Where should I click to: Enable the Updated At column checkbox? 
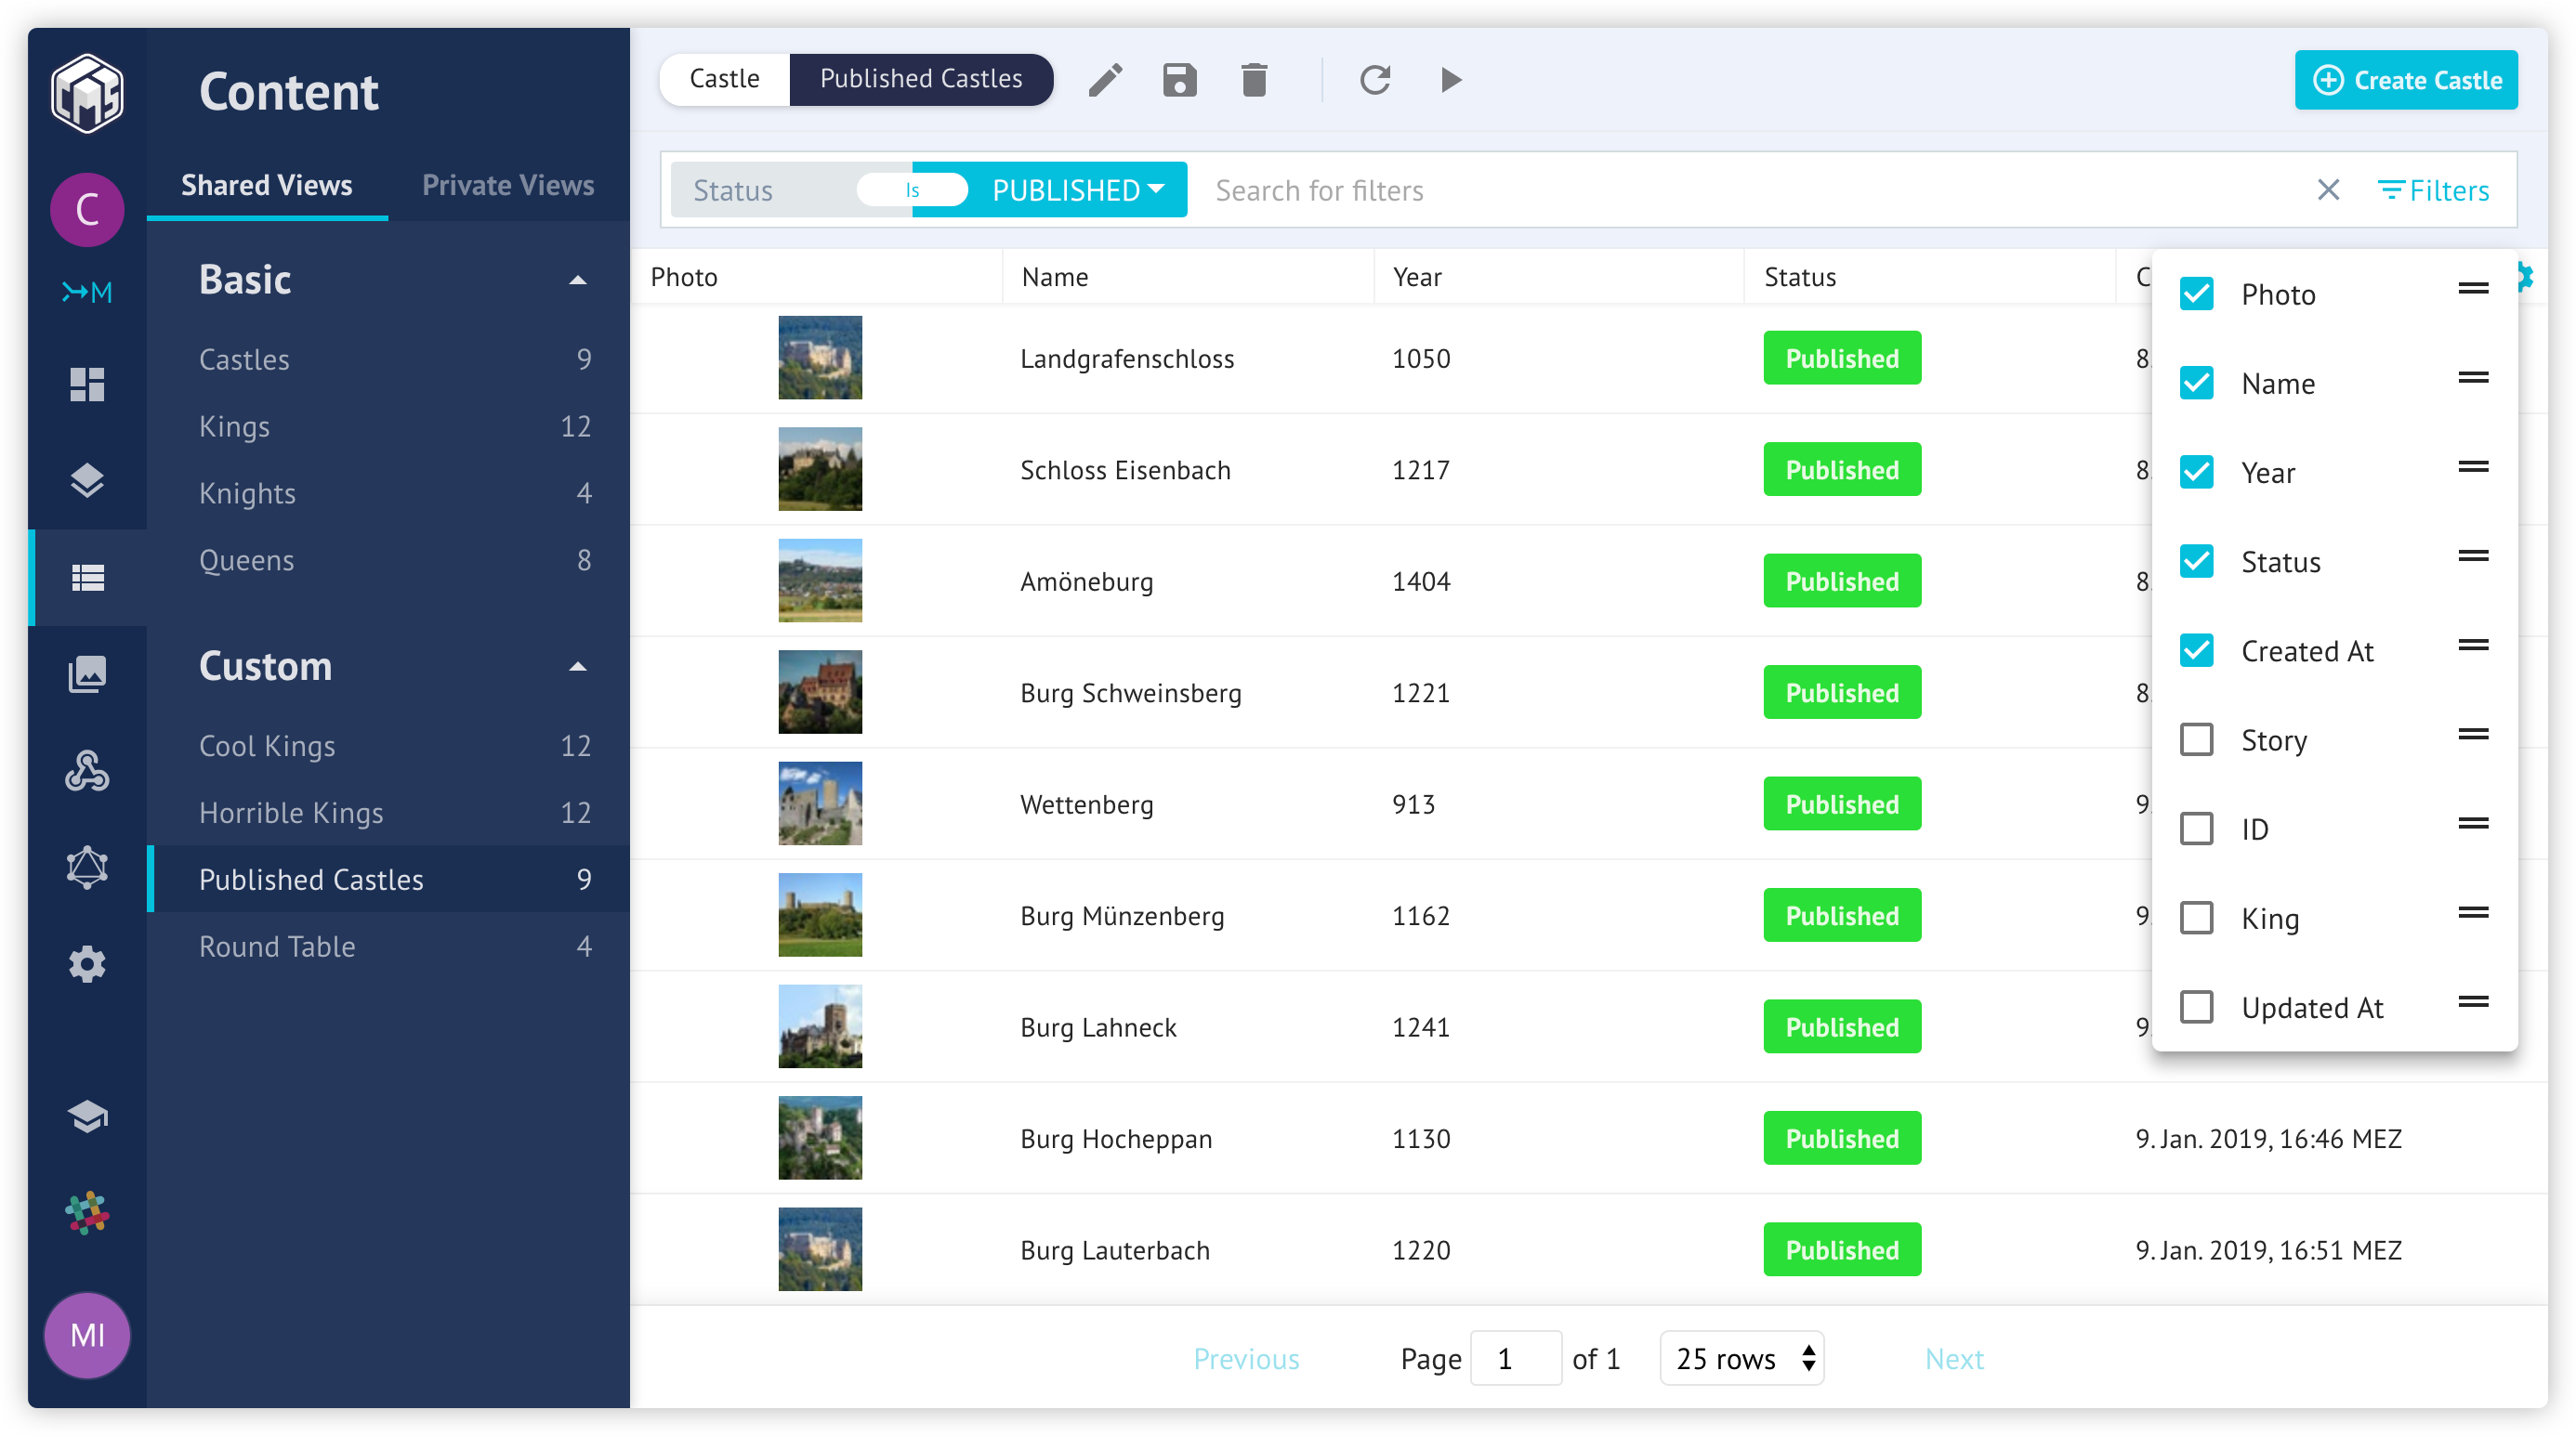[2196, 1006]
